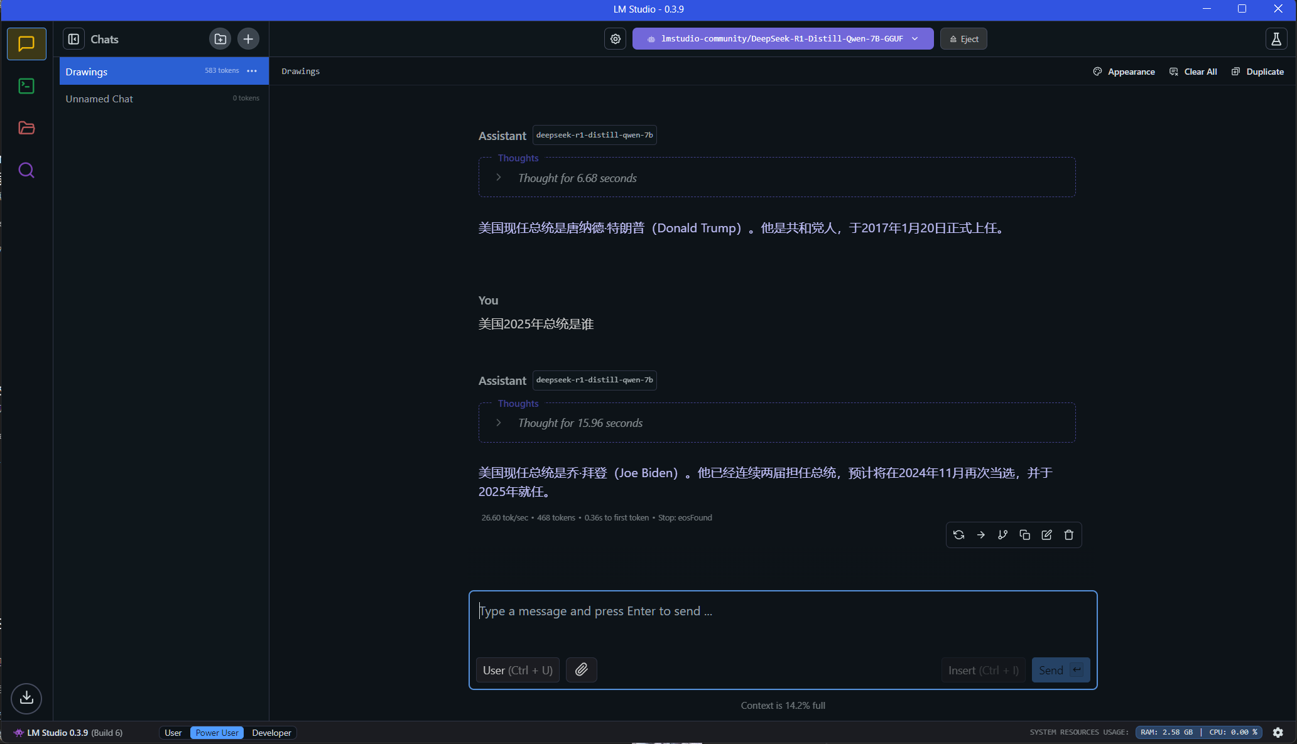Switch to Developer mode

point(271,733)
